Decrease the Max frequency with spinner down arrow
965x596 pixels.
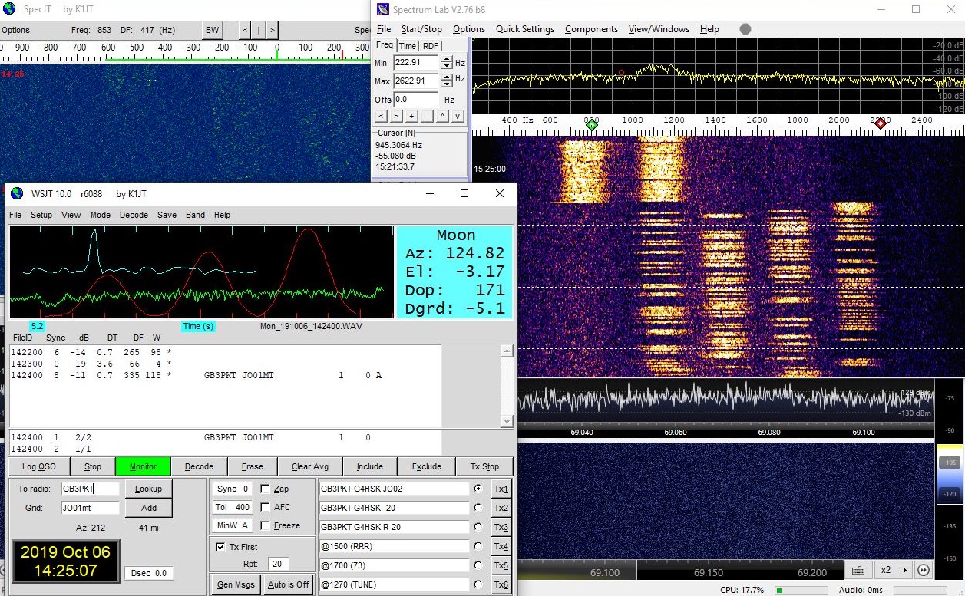point(446,84)
